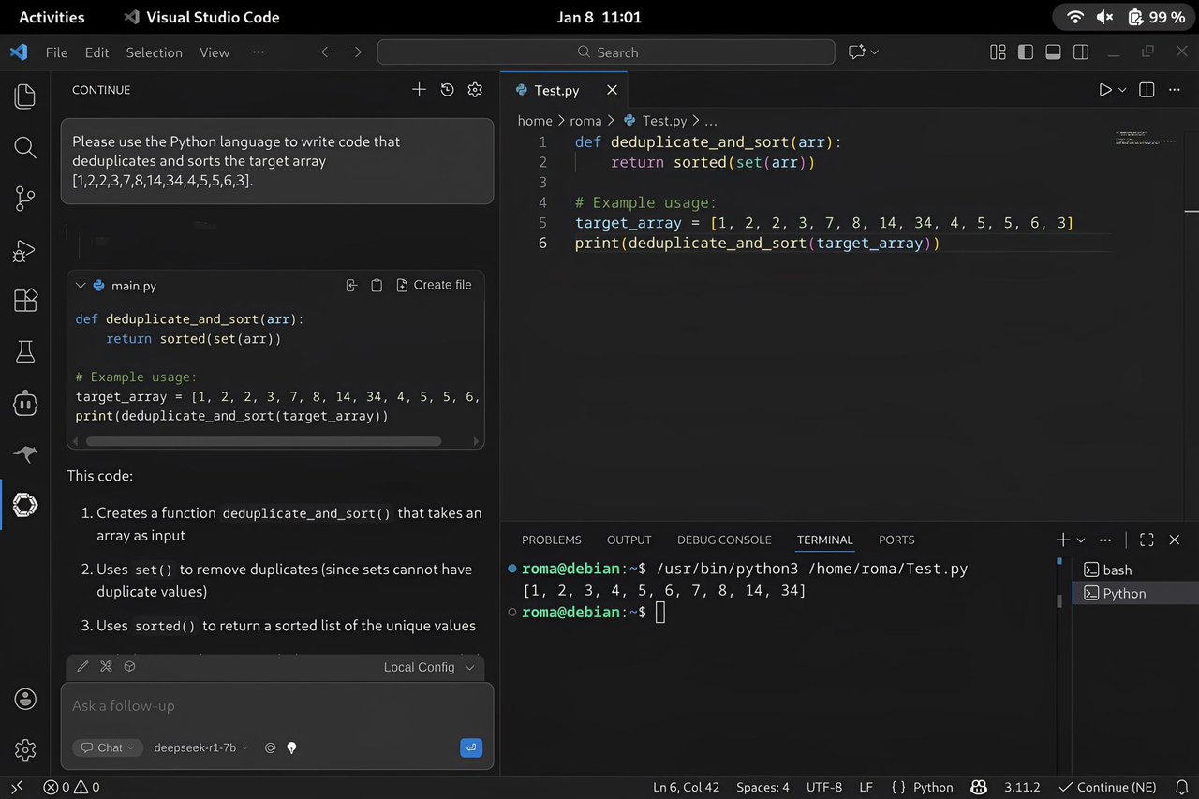Open the Continue hexagon icon in activity bar
1199x799 pixels.
(25, 505)
